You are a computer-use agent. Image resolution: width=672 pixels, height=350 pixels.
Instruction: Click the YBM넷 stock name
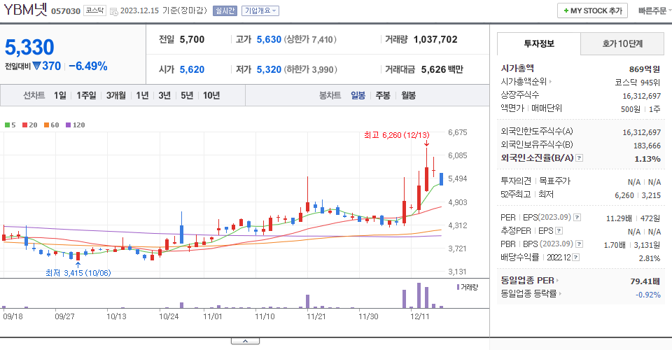(x=25, y=9)
